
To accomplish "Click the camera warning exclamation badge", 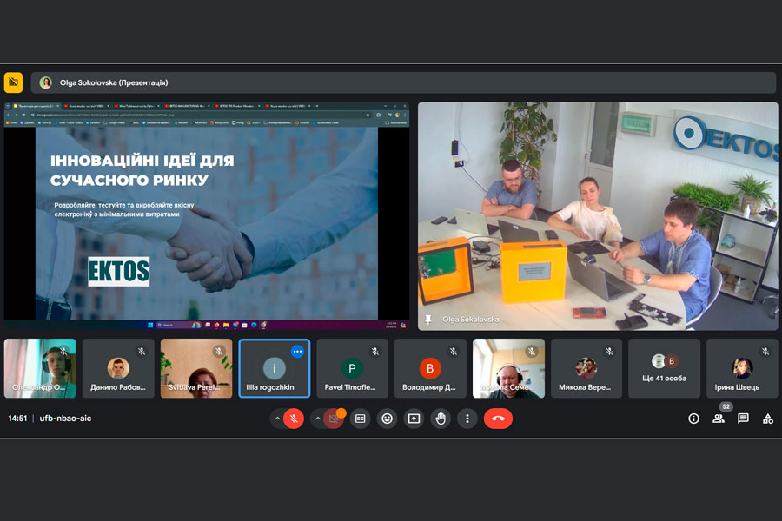I will tap(341, 412).
